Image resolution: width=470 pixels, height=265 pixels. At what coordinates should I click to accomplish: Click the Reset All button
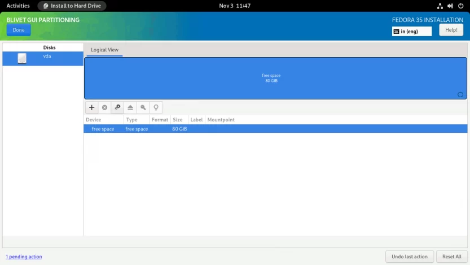452,257
